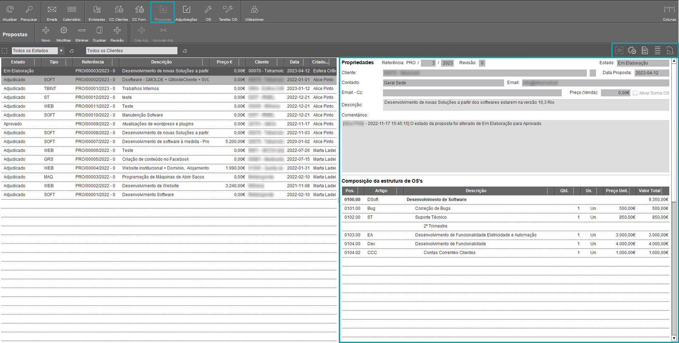Clear the Todos os Clientes filter with eraser
Screen dimensions: 679x343
coord(185,51)
